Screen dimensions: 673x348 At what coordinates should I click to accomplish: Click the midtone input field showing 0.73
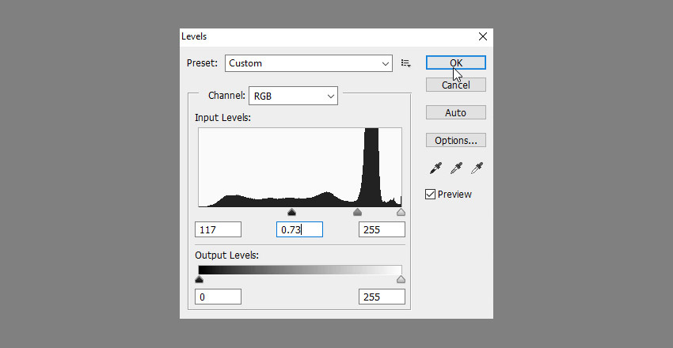299,229
